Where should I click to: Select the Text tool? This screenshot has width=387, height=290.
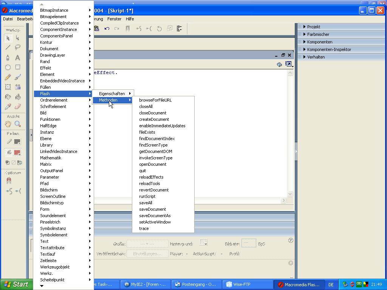(17, 57)
